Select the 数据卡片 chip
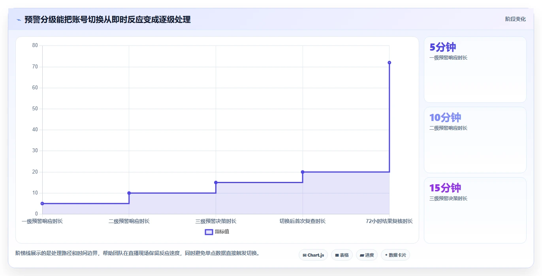 pos(395,255)
